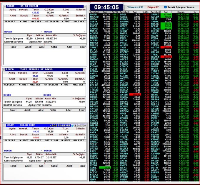Select the MCARD row in the risers list
Screen dimensions: 200x185
click(104, 17)
